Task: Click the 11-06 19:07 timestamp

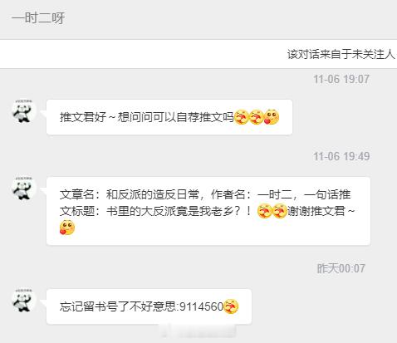Action: tap(341, 80)
